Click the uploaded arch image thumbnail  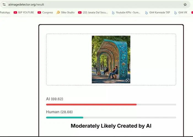(111, 59)
